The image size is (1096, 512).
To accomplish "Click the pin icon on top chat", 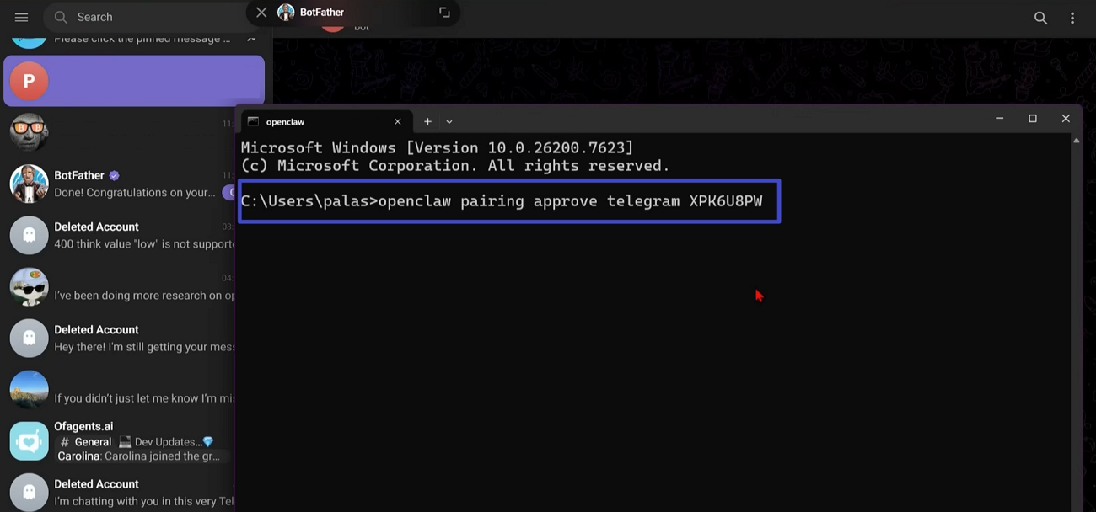I will (251, 39).
